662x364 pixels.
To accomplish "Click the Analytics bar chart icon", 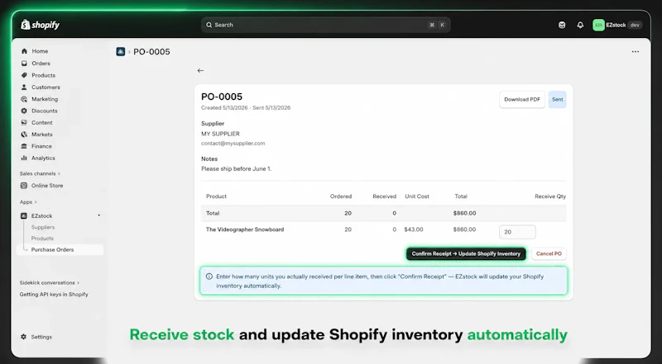I will [24, 158].
